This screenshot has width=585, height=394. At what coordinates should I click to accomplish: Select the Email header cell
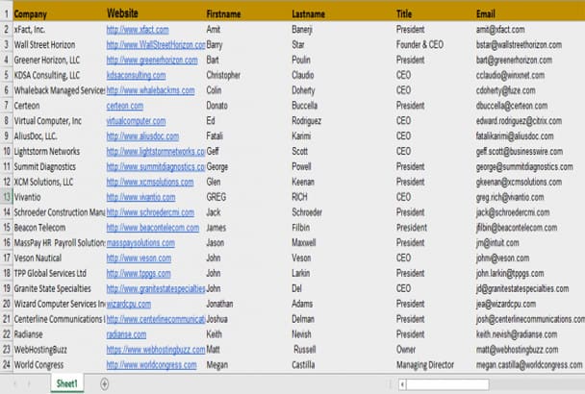coord(530,13)
